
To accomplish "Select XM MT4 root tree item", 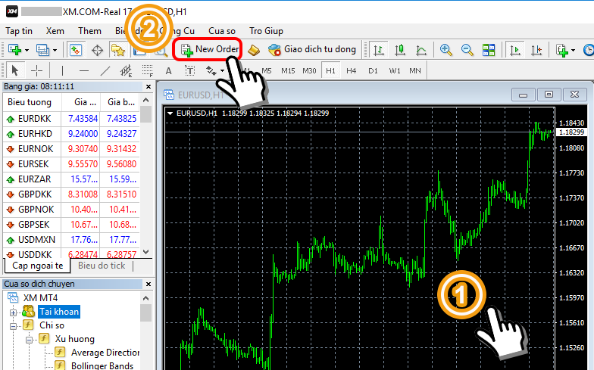I will pos(40,298).
